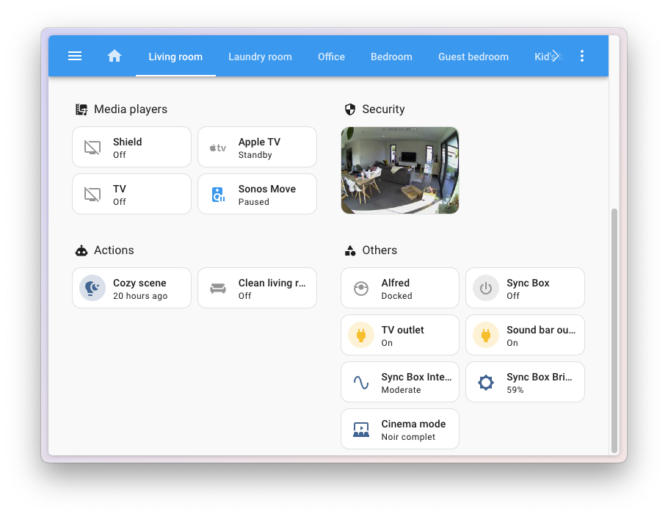Toggle the TV outlet plug icon
668x517 pixels.
[360, 335]
